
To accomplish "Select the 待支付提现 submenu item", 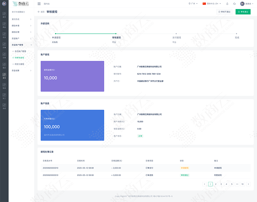I will pos(19,64).
